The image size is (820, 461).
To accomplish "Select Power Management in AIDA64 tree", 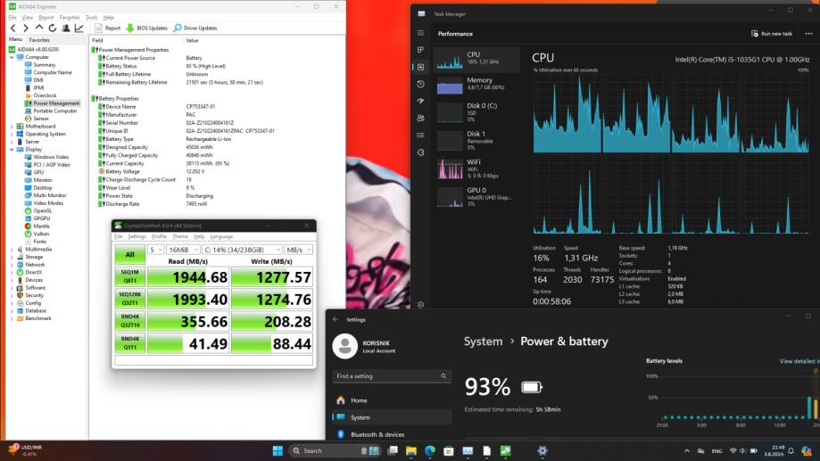I will pyautogui.click(x=53, y=103).
